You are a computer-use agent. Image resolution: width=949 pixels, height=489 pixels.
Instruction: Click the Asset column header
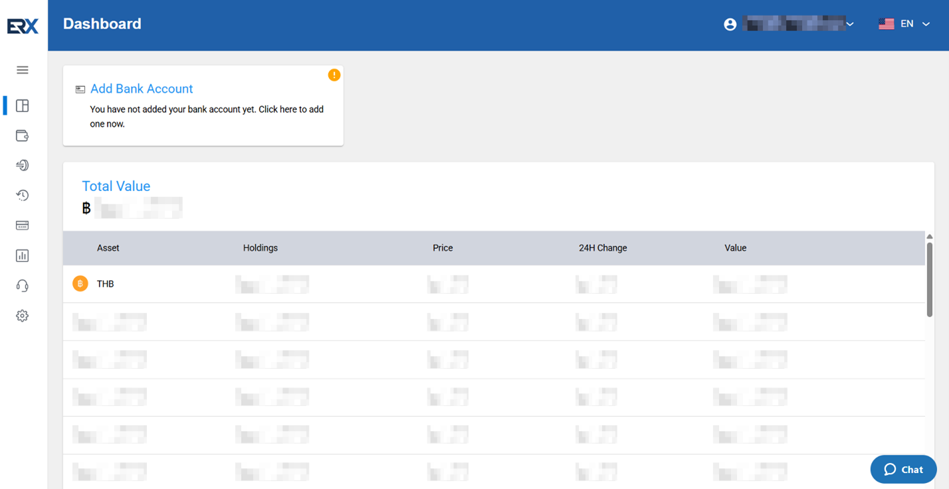tap(108, 248)
